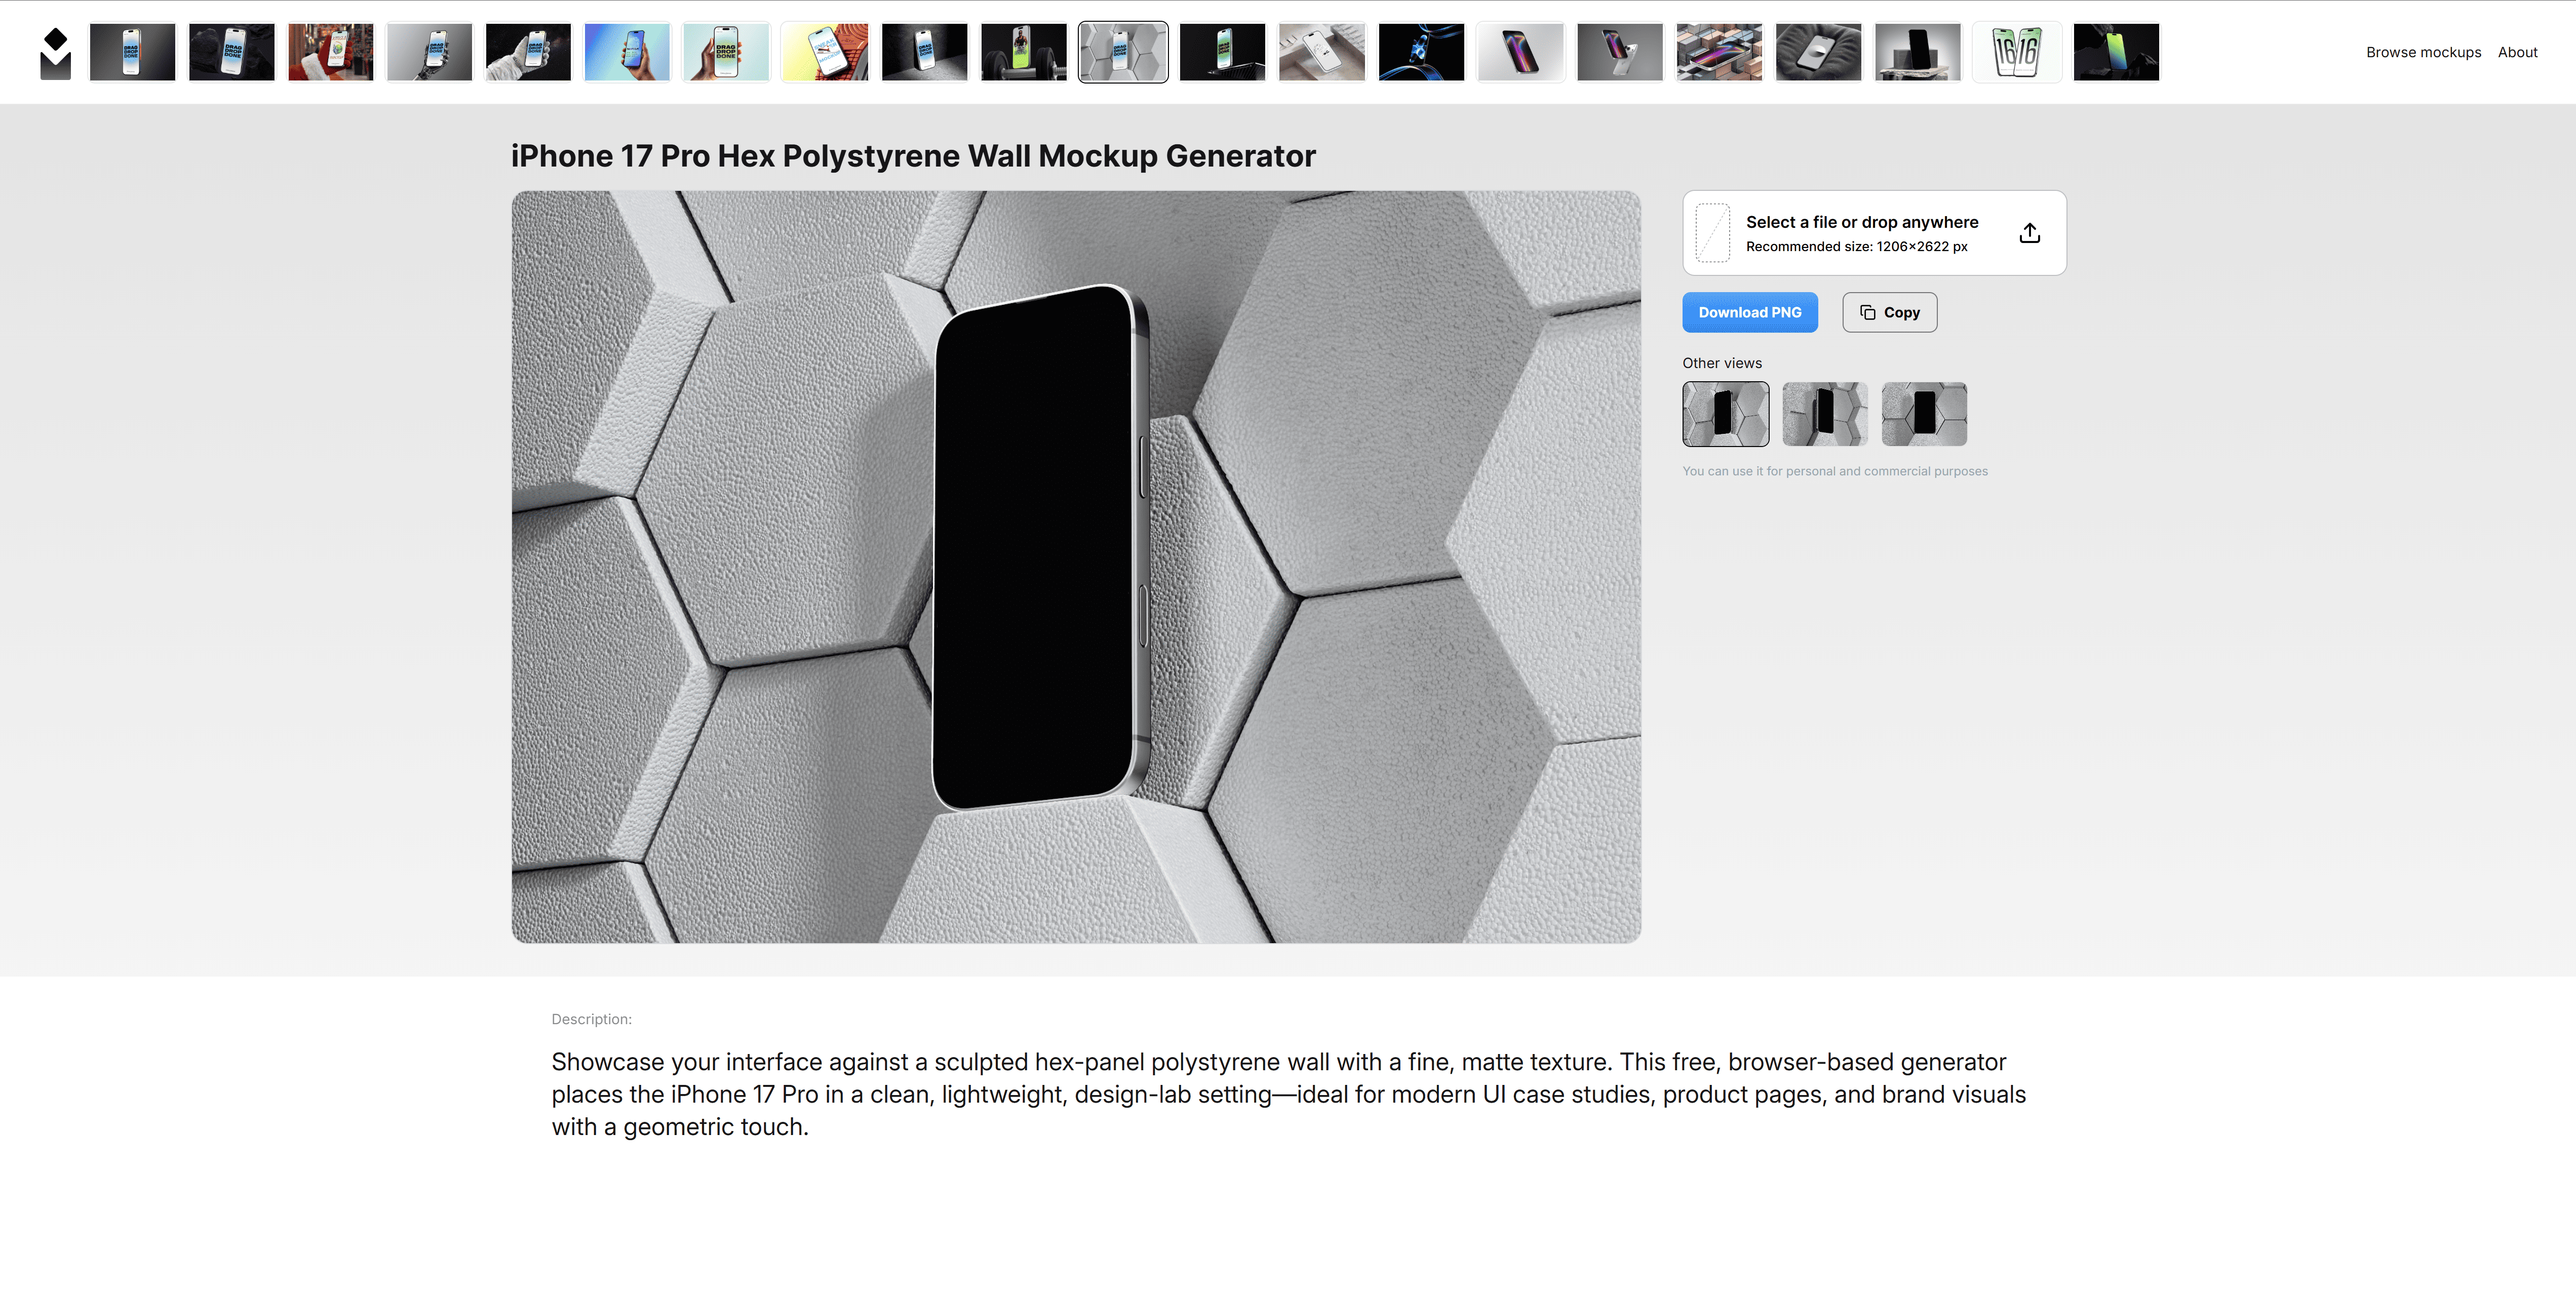
Task: Open the colorful cubes mockup thumbnail
Action: (x=1719, y=52)
